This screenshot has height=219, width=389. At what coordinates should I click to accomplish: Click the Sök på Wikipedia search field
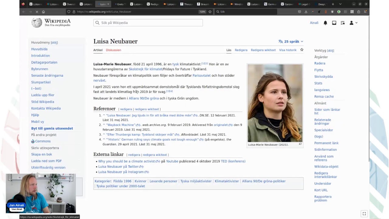[148, 23]
